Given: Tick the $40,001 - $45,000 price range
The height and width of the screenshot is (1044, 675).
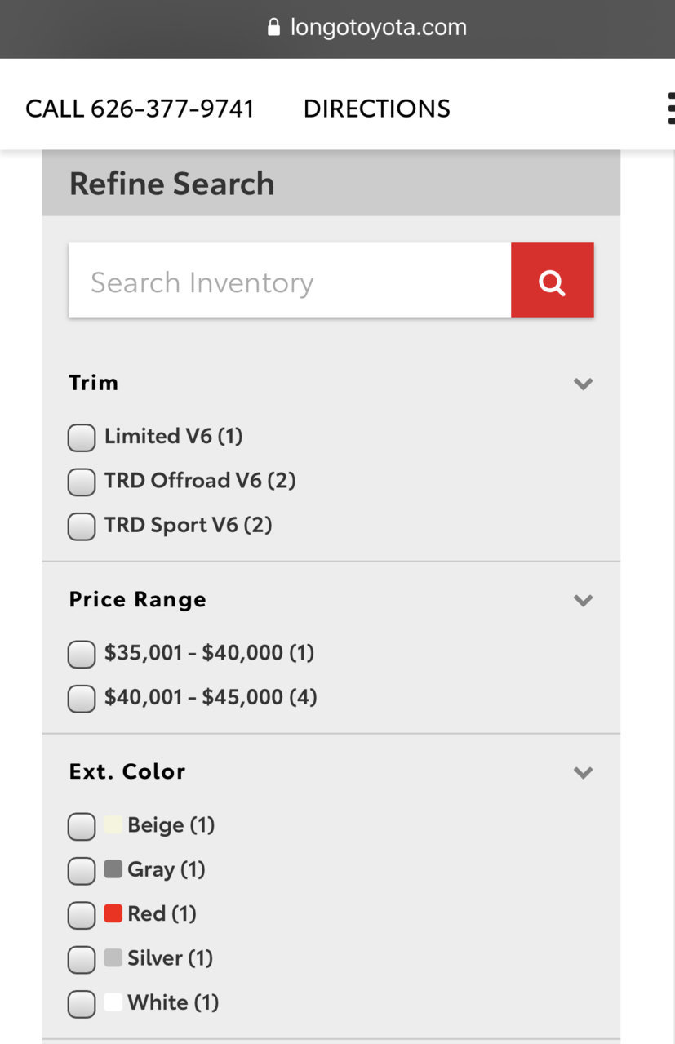Looking at the screenshot, I should [x=82, y=698].
